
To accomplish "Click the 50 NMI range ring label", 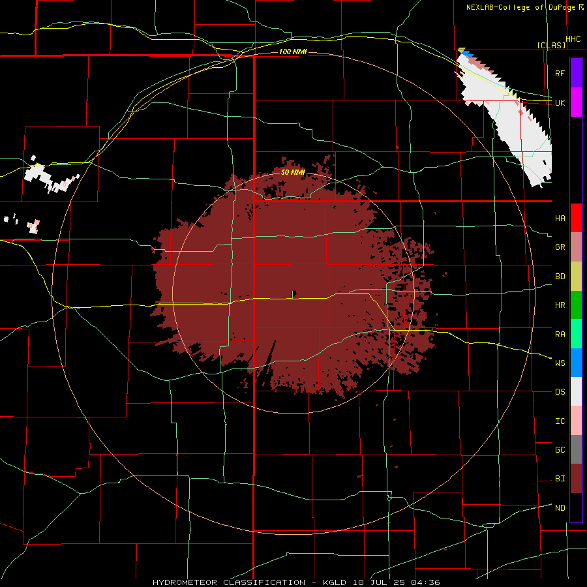I will [x=293, y=172].
